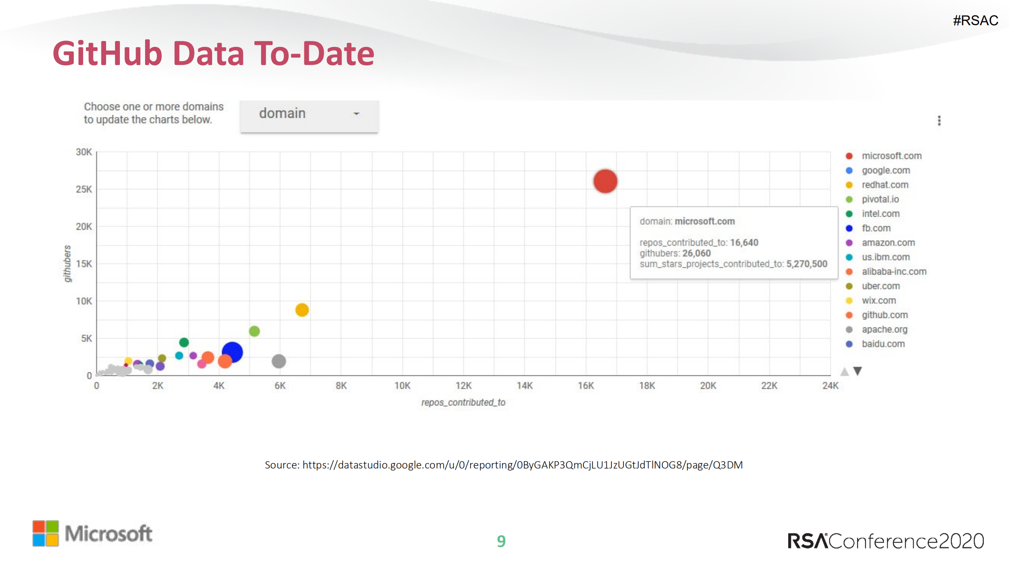Click the legend scroll down arrow
Image resolution: width=1009 pixels, height=567 pixels.
pos(857,371)
